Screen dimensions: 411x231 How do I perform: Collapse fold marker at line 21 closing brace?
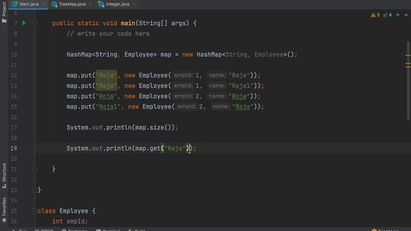[x=35, y=169]
